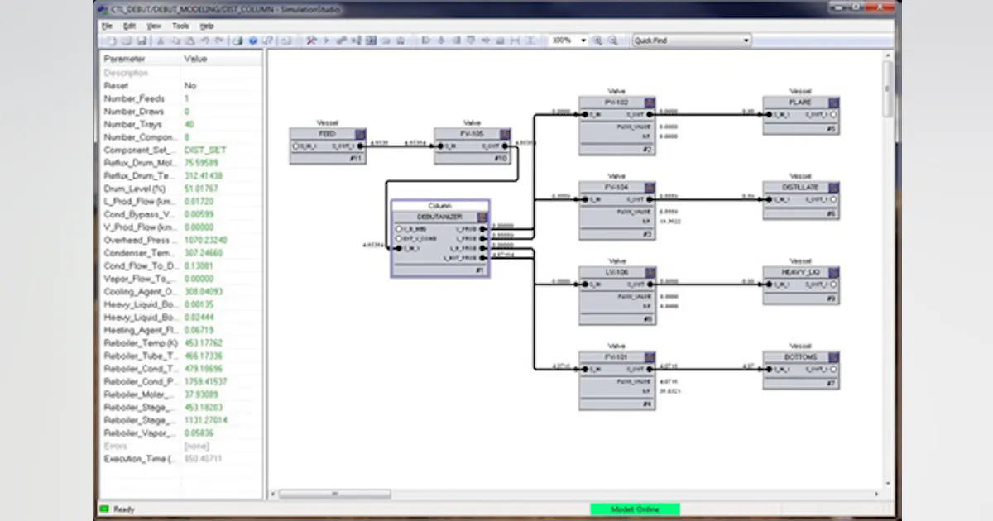Click the New document toolbar icon

tap(112, 41)
